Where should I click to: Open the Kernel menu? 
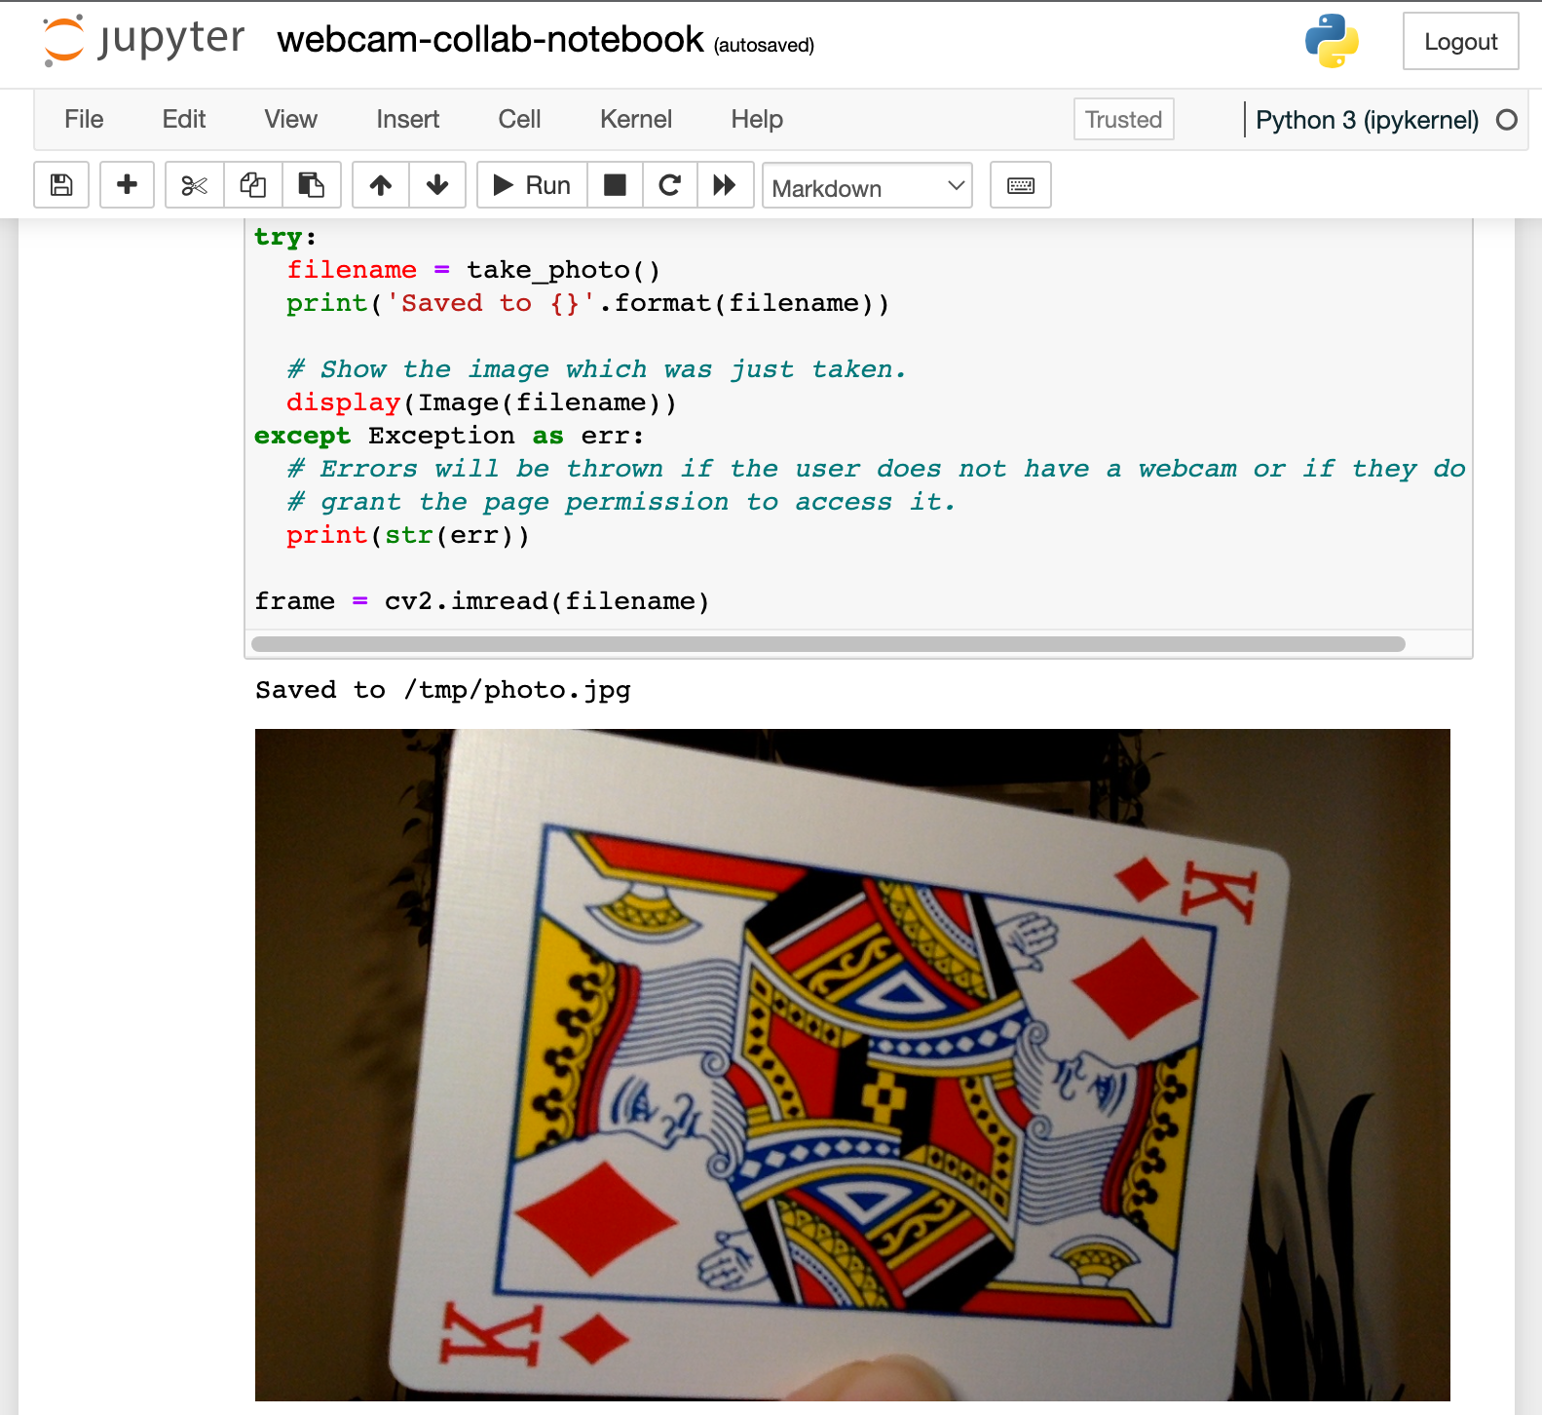636,119
